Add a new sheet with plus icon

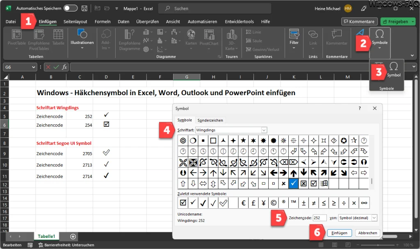[73, 236]
